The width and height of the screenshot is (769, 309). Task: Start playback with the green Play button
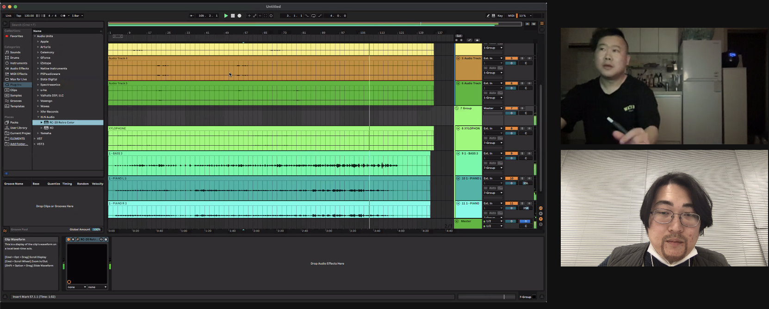(226, 16)
